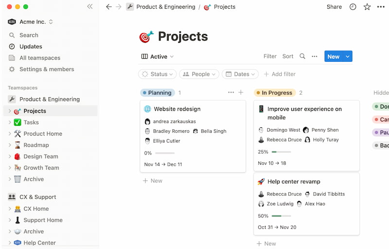Screen dimensions: 389x249
Task: Open the Status filter dropdown
Action: click(x=157, y=74)
